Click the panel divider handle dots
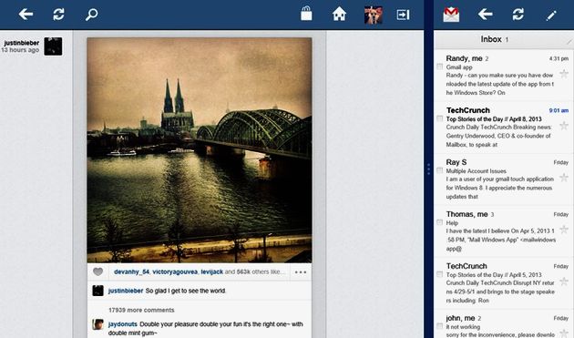This screenshot has height=338, width=574. click(428, 169)
